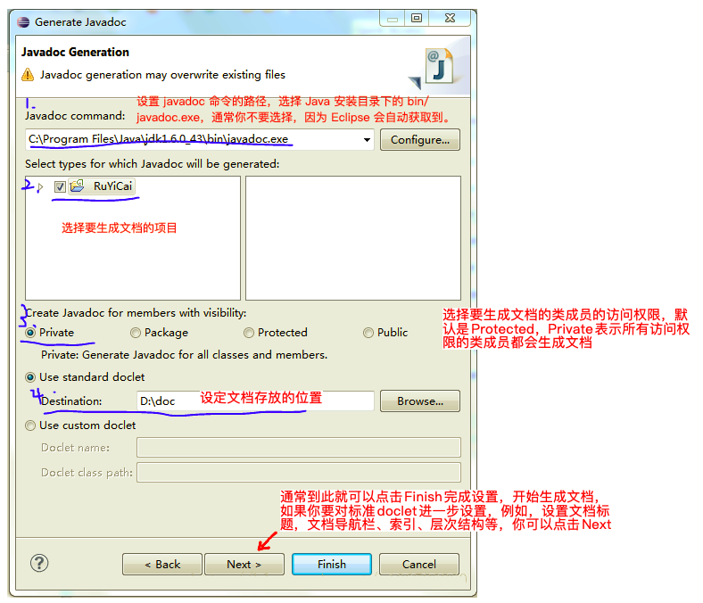703x603 pixels.
Task: Close the Generate Javadoc dialog
Action: point(450,18)
